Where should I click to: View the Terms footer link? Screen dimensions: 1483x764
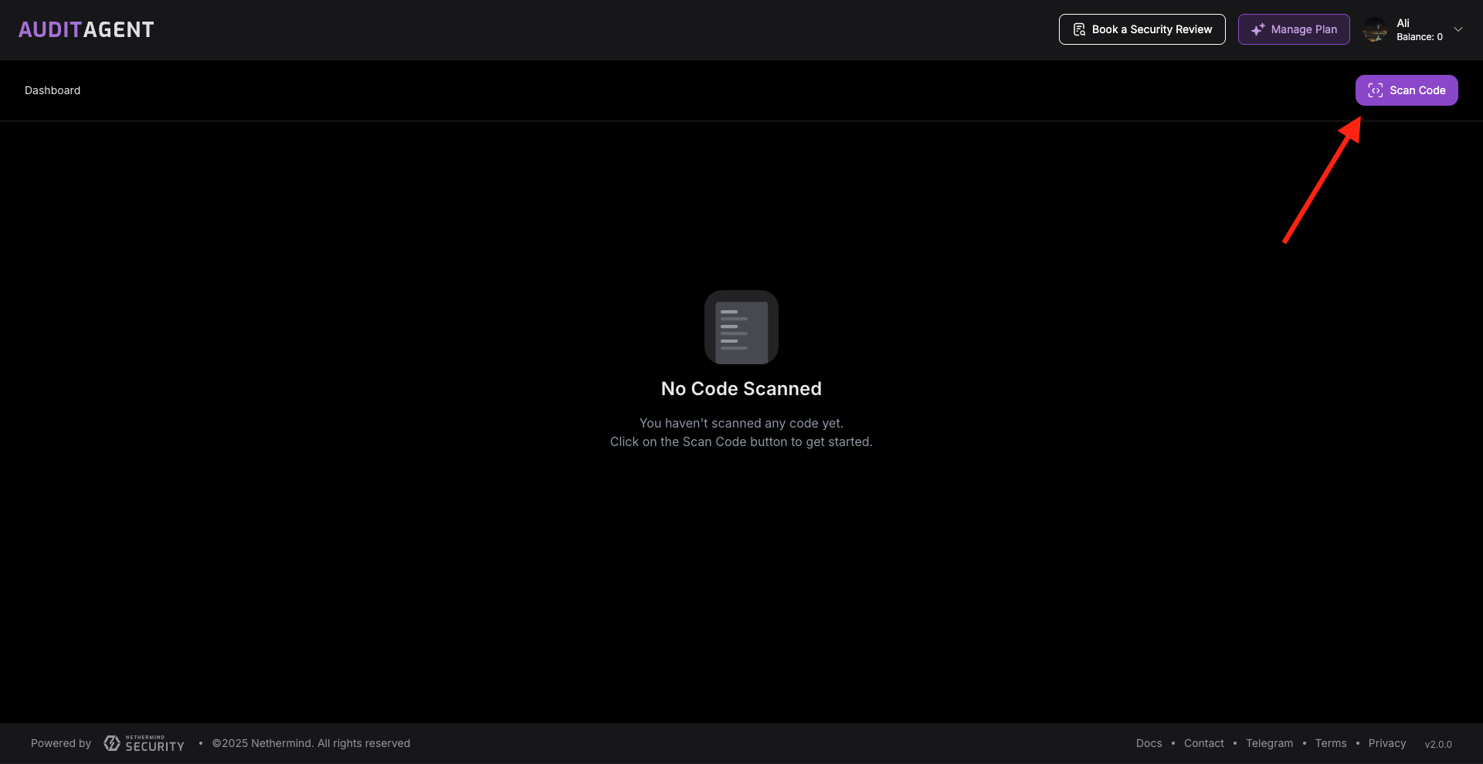(x=1330, y=743)
